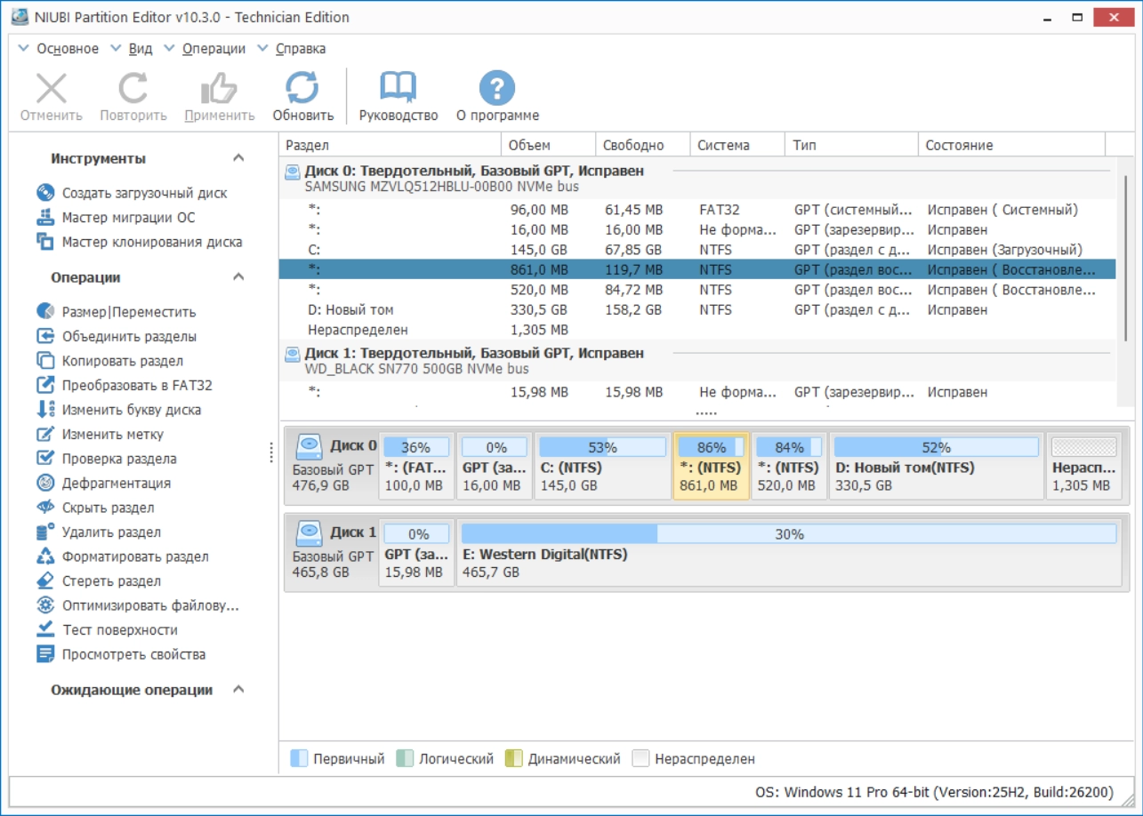Sort the table by the Свободно column header
The image size is (1143, 816).
pos(643,145)
